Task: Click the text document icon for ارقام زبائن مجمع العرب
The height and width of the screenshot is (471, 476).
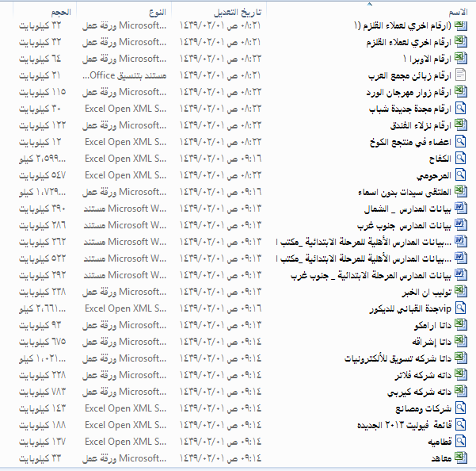Action: (461, 75)
